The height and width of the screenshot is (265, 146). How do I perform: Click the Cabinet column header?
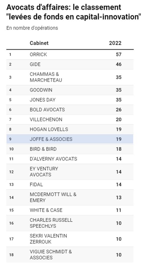coord(39,43)
